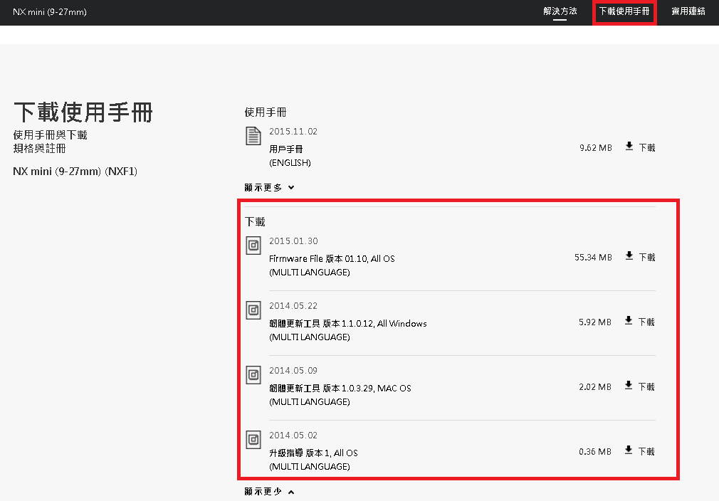
Task: Click the download arrow for the 9.62 MB manual
Action: point(629,146)
